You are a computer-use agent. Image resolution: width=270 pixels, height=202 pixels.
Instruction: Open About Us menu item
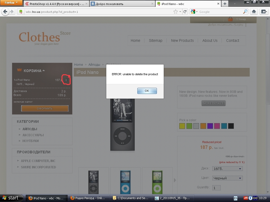point(210,41)
